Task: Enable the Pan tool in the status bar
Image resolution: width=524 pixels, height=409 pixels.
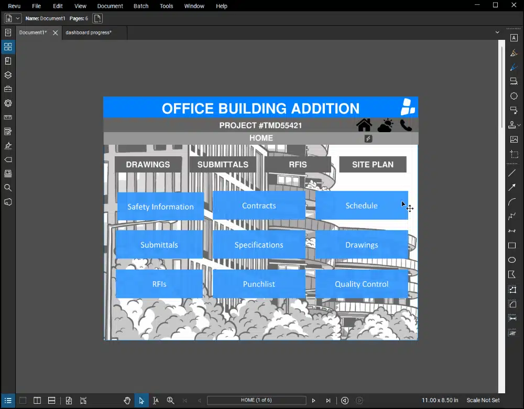Action: coord(127,400)
